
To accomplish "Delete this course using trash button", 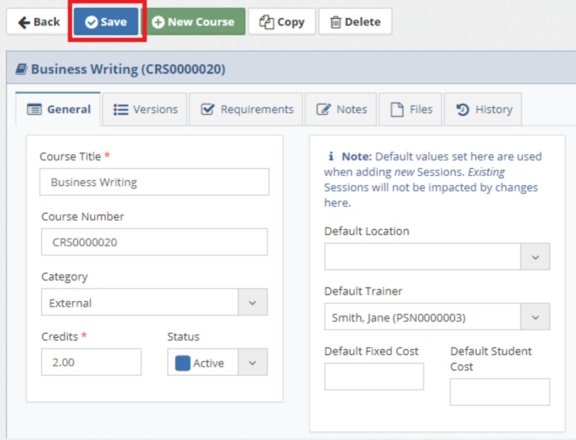I will pos(355,22).
